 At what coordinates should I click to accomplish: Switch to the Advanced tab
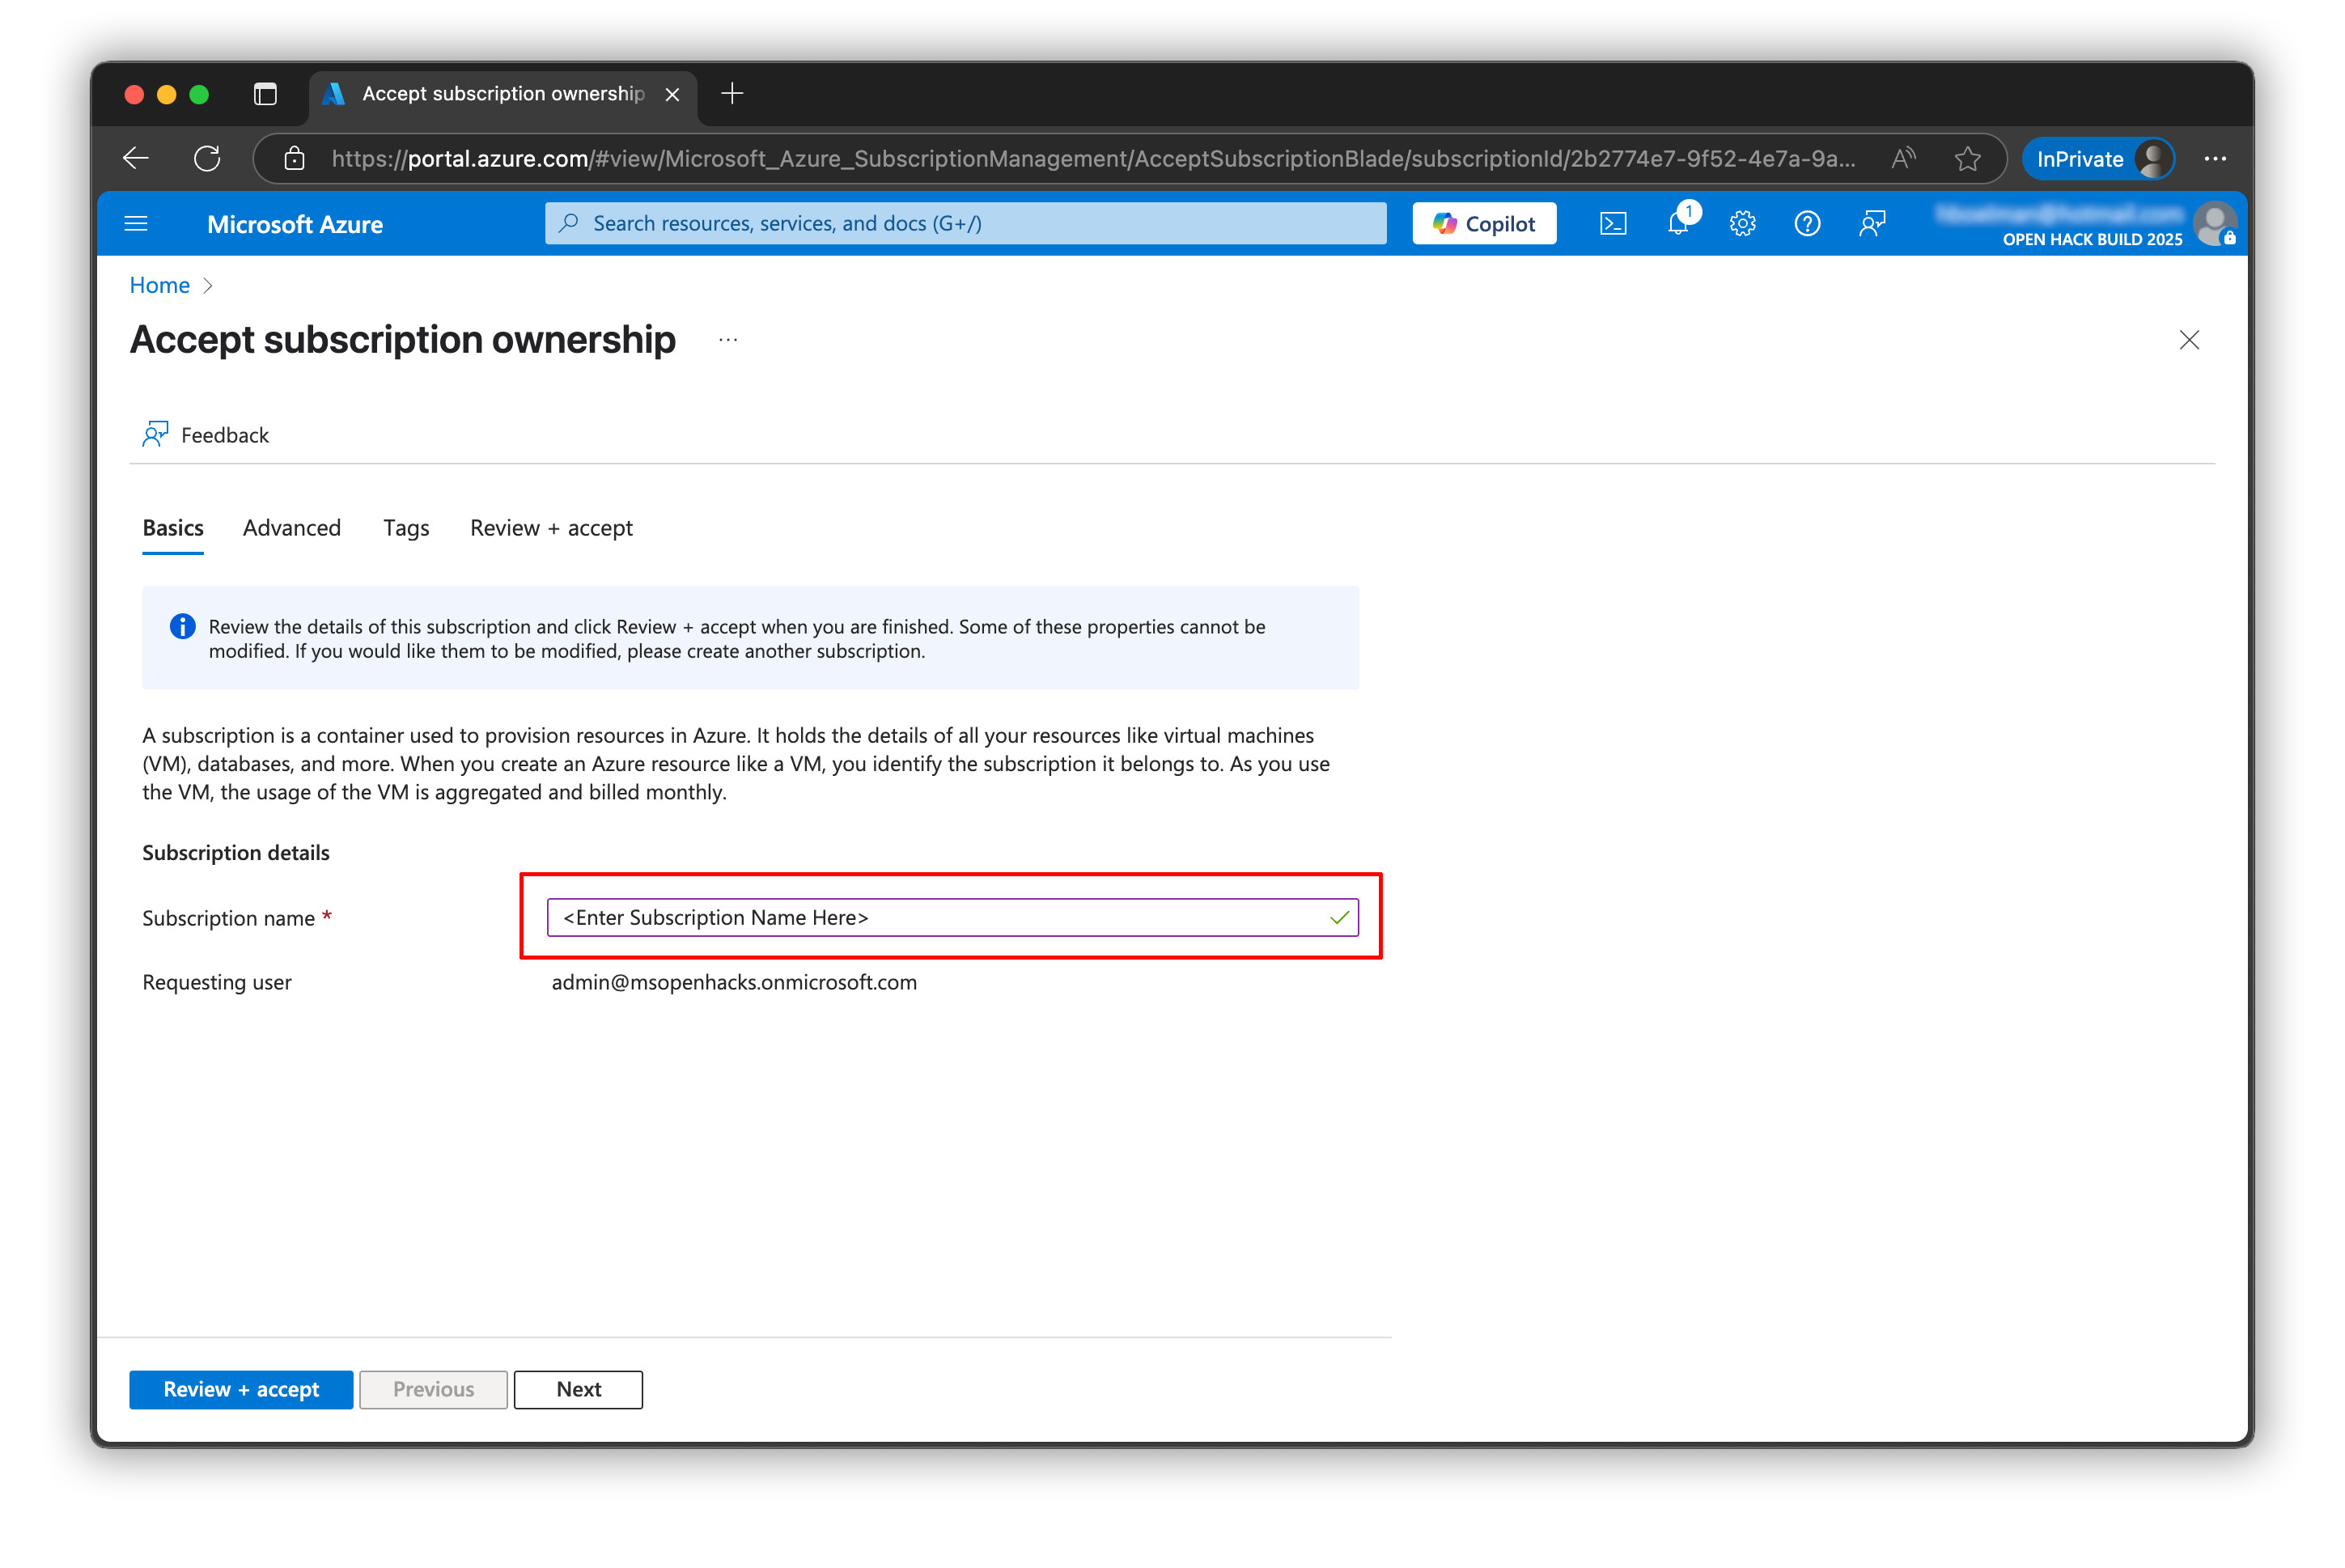(x=291, y=528)
